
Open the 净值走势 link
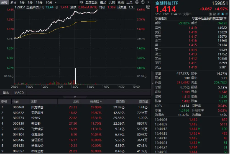pyautogui.click(x=161, y=18)
